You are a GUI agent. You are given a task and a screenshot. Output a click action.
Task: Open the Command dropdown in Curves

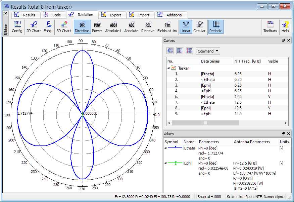tap(208, 51)
